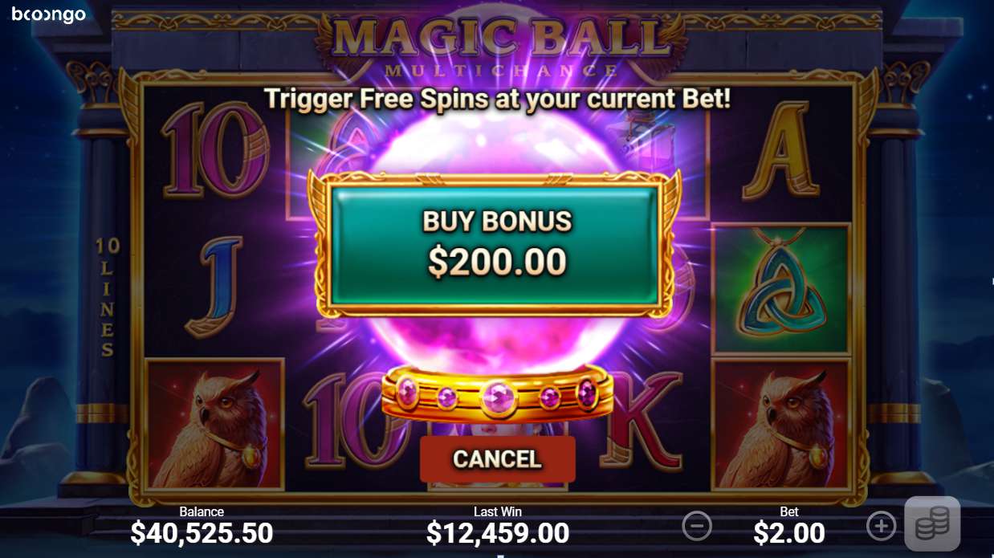Click the jeweled golden crystal ball base

click(498, 393)
